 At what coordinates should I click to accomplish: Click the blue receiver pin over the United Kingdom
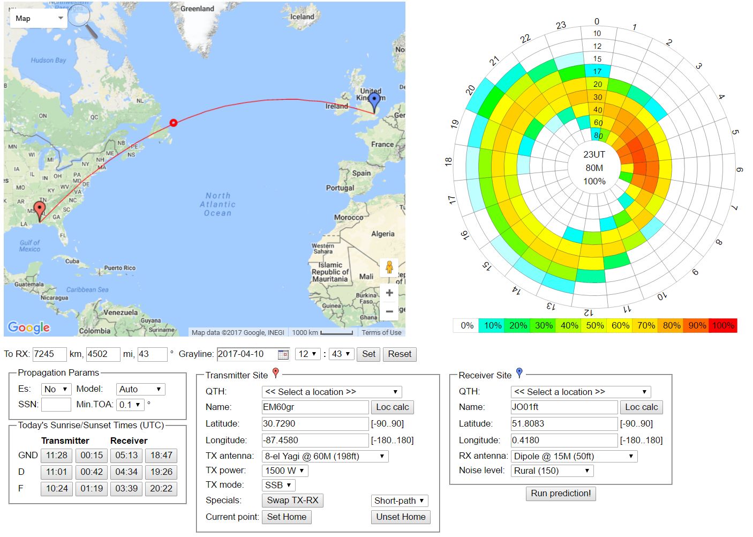click(x=374, y=100)
